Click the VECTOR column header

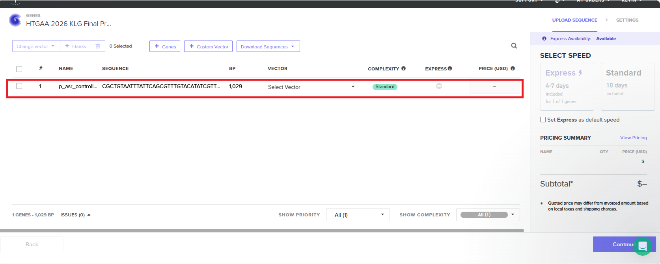pyautogui.click(x=278, y=68)
